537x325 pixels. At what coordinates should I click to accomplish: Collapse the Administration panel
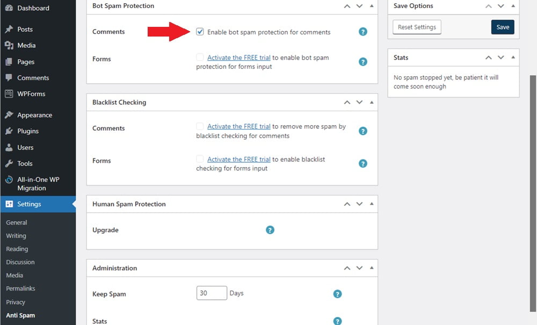[x=372, y=268]
